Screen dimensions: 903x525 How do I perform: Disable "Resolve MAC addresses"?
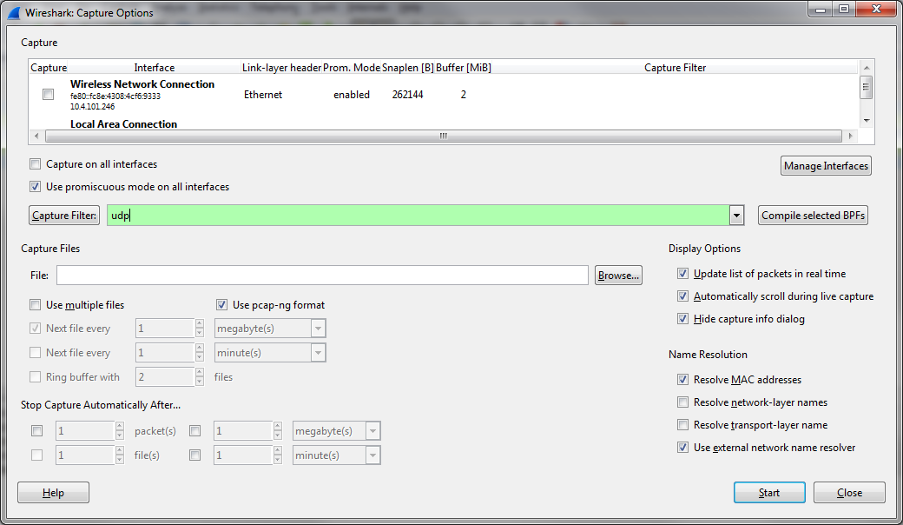682,379
